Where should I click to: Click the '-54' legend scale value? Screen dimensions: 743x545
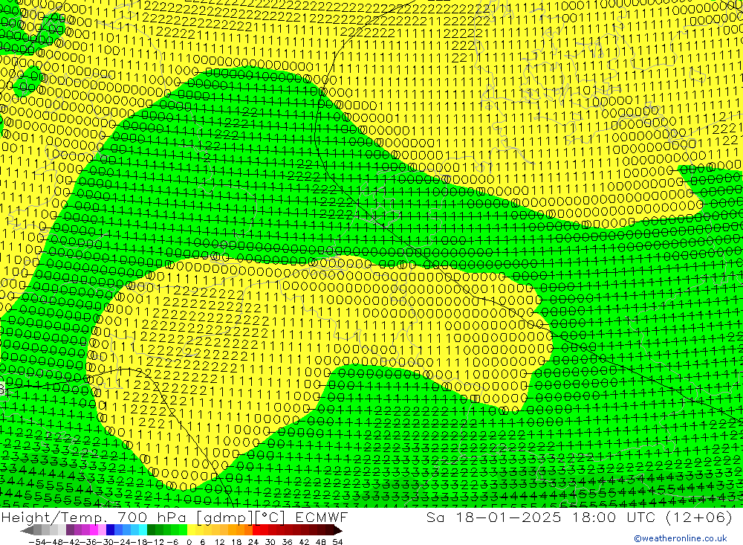[38, 542]
